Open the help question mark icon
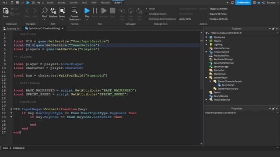Image resolution: width=280 pixels, height=157 pixels. coord(255,3)
